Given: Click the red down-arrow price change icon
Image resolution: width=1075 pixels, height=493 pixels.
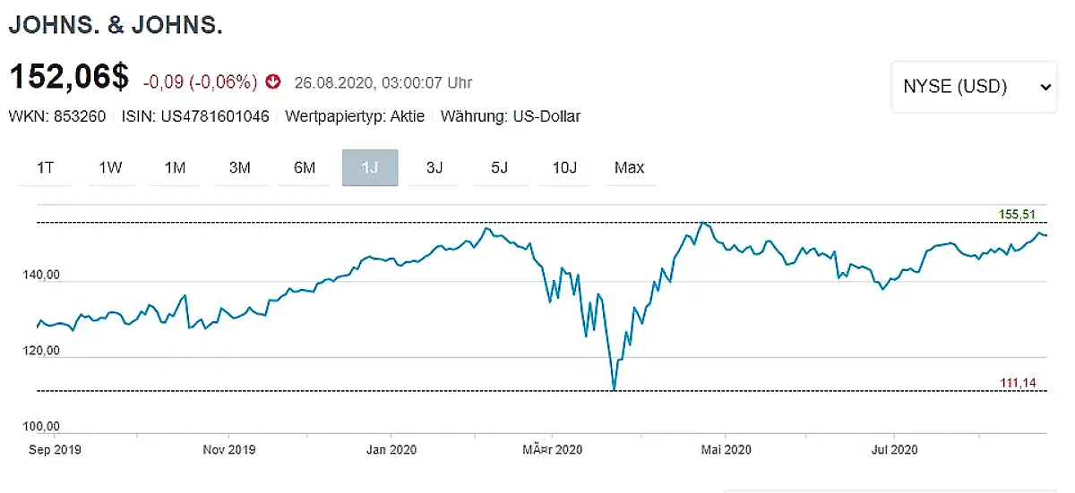Looking at the screenshot, I should (x=273, y=82).
